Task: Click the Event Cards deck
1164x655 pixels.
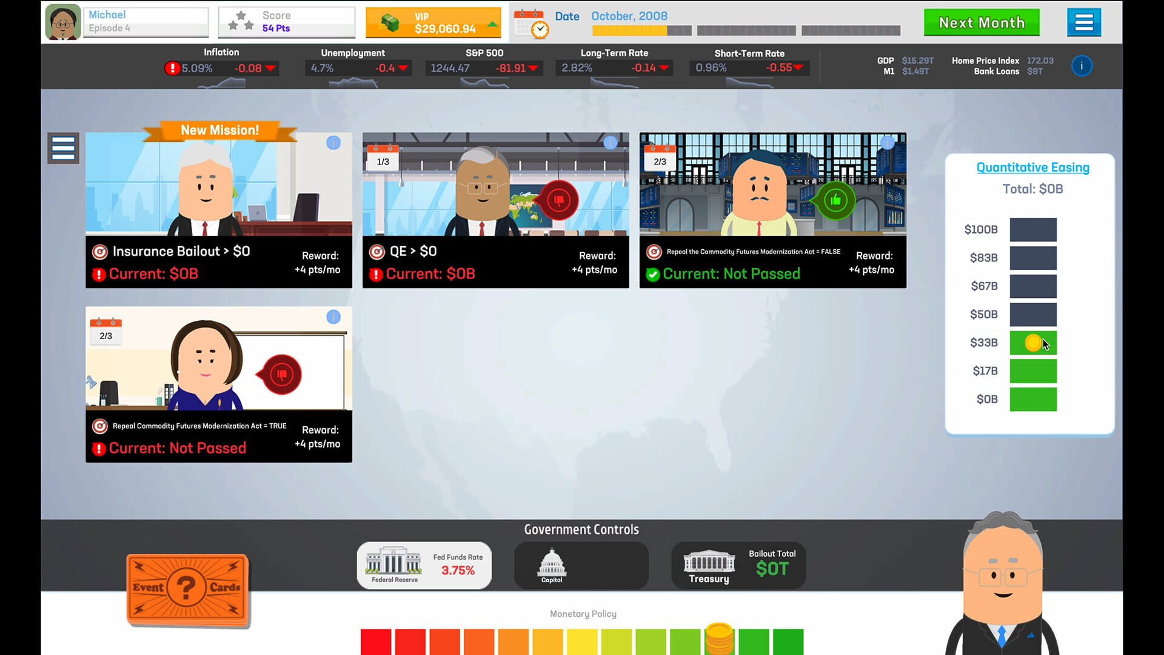Action: (187, 587)
